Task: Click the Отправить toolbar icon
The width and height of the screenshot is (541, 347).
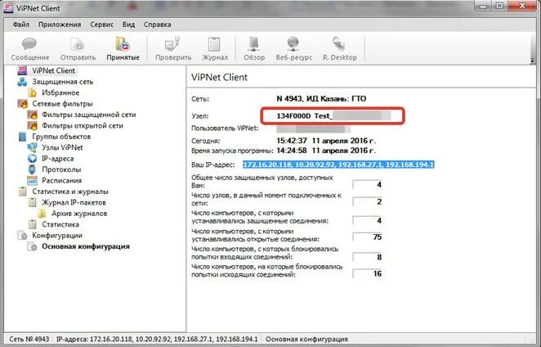Action: pyautogui.click(x=78, y=44)
